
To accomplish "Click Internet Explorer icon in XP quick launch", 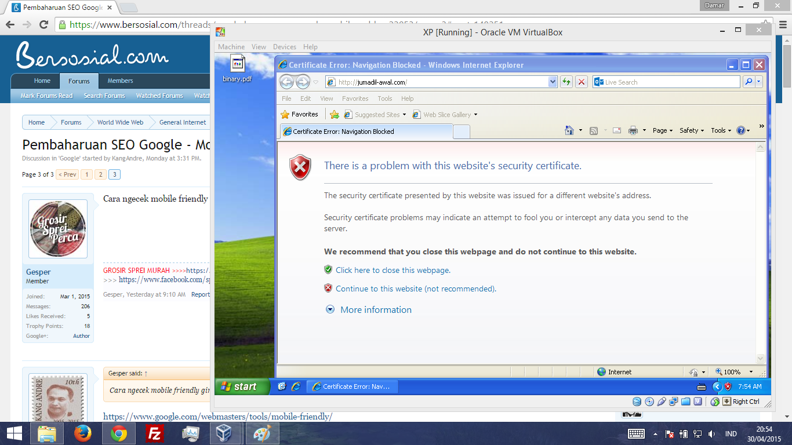I will pyautogui.click(x=296, y=386).
